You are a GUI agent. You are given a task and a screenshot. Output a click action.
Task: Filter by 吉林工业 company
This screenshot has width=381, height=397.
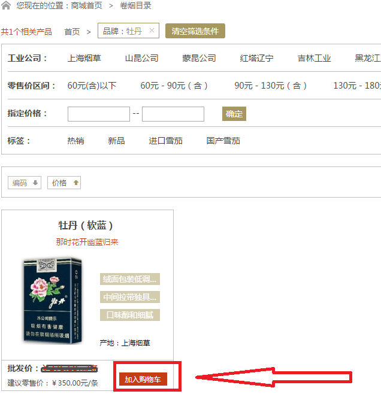pyautogui.click(x=314, y=58)
